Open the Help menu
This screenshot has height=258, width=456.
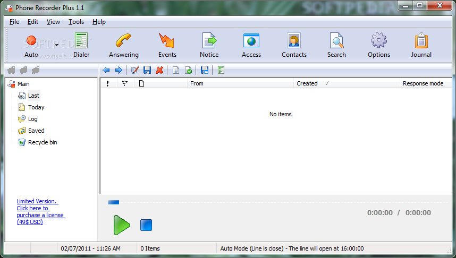tap(99, 22)
